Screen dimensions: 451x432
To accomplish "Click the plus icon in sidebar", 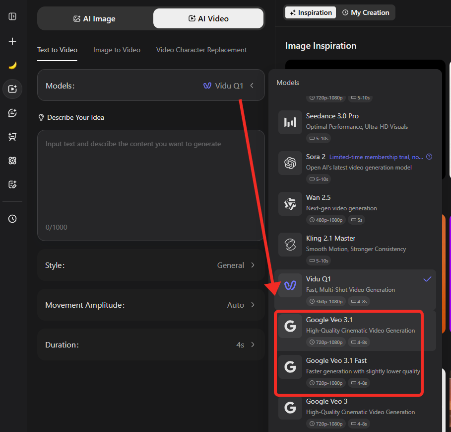I will pos(12,41).
